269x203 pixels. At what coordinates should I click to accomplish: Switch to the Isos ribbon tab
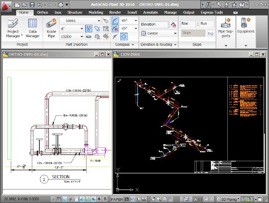pyautogui.click(x=58, y=13)
